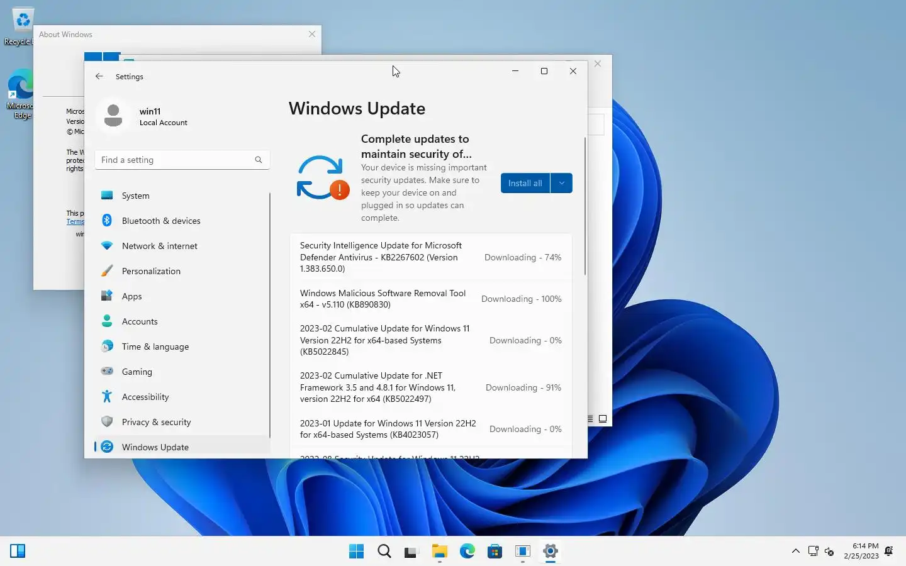Click the update status sync icon
The image size is (906, 566).
(x=322, y=178)
